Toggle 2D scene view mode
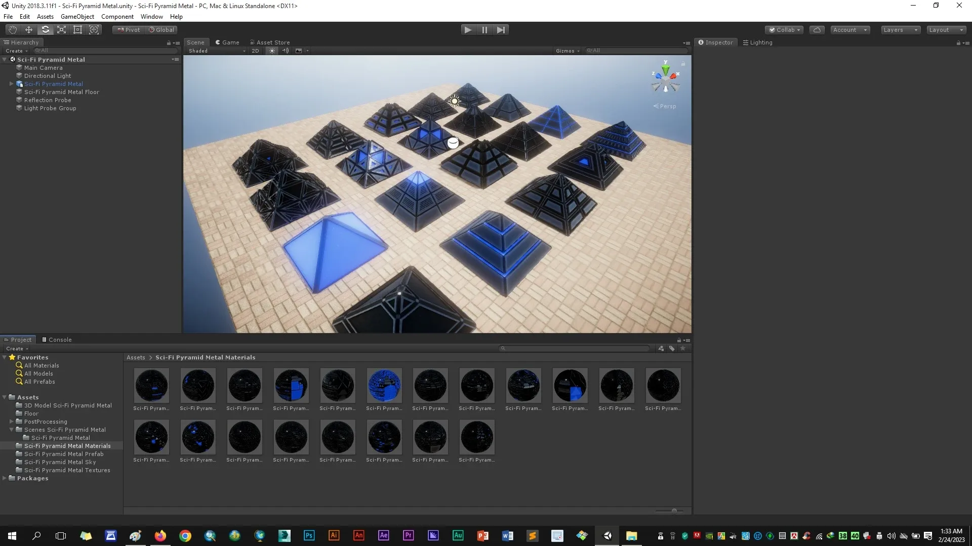Screen dimensions: 972x546 tap(255, 51)
